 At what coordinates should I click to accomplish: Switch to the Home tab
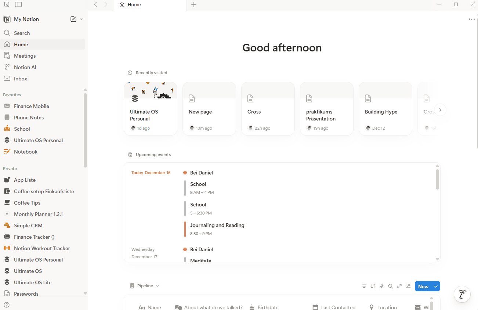134,4
